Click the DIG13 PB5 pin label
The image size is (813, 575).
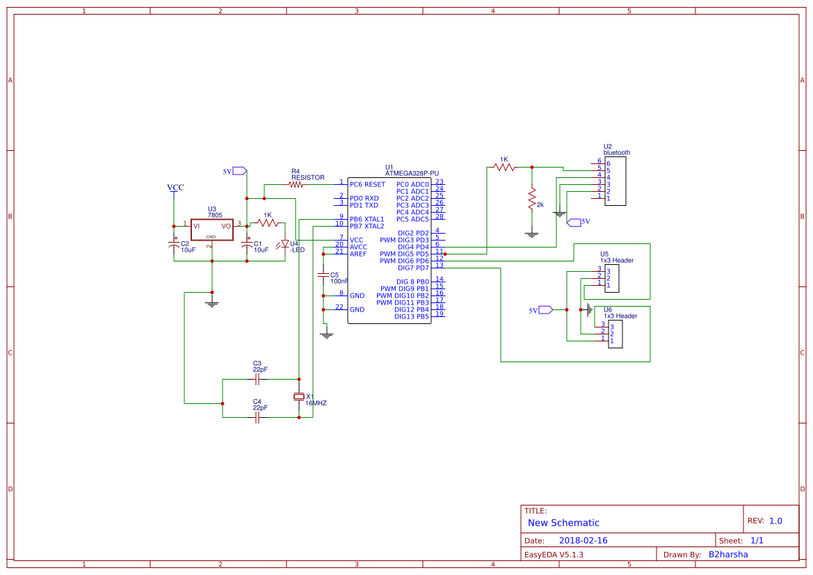point(412,317)
